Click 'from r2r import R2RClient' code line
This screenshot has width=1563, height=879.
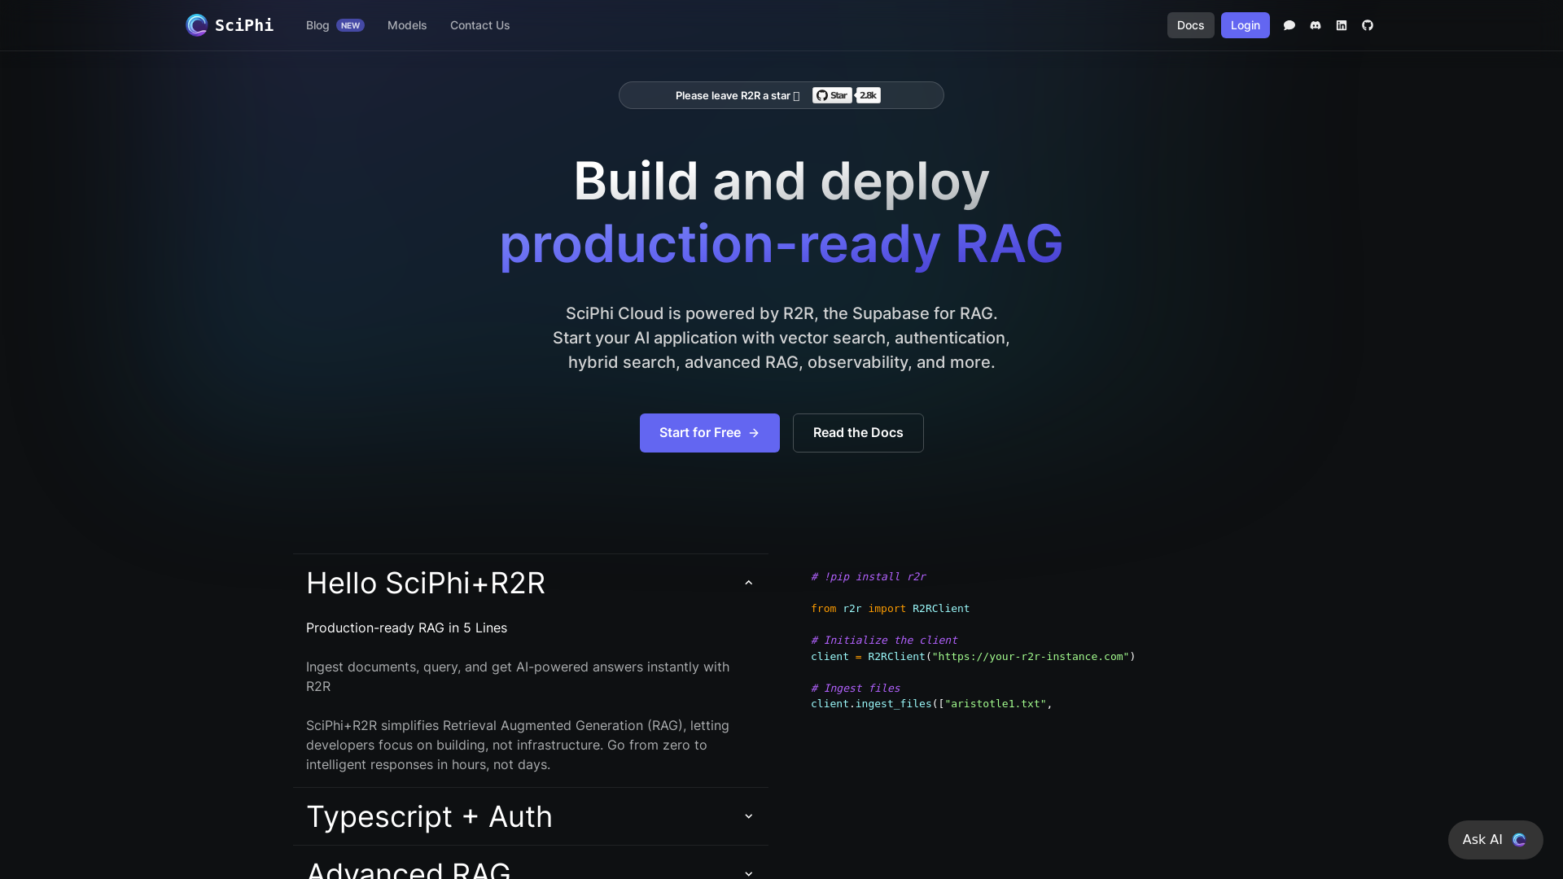pyautogui.click(x=890, y=608)
